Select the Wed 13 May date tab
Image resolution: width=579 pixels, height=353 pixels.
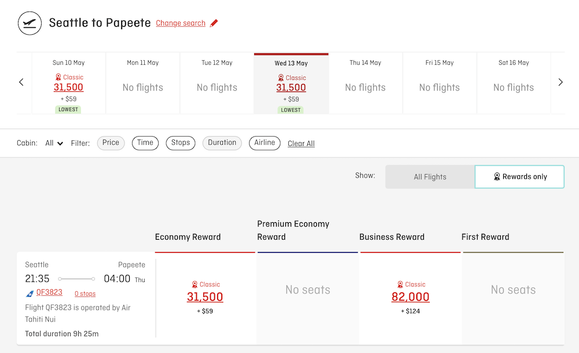[x=291, y=83]
